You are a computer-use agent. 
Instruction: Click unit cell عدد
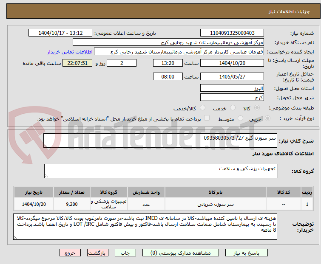[x=146, y=204]
